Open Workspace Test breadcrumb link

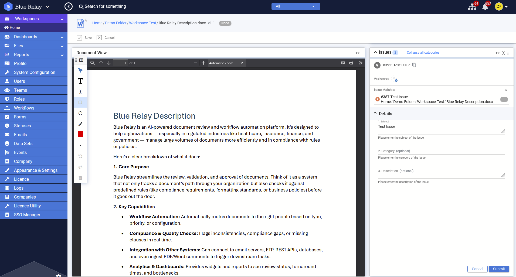(x=142, y=23)
